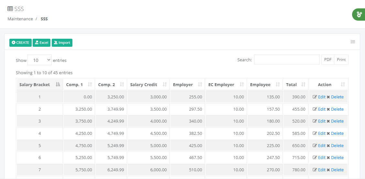Select Employee cell 157.50

tap(265, 109)
